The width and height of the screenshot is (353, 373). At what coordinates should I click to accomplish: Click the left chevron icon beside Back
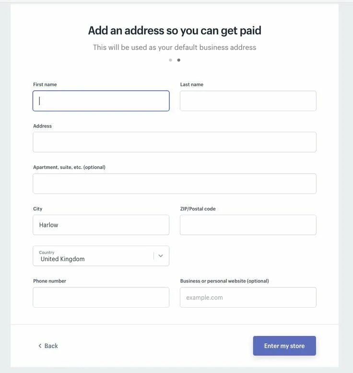click(x=40, y=346)
